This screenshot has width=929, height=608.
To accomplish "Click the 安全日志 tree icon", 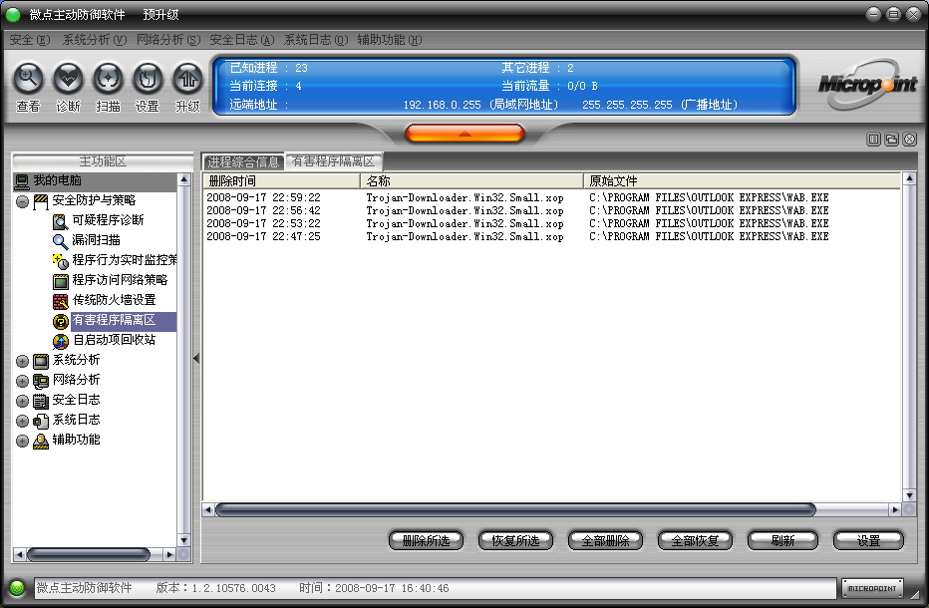I will point(41,402).
